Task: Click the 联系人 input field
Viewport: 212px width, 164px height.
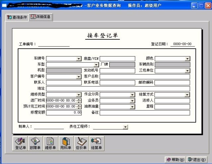Action: (64, 83)
